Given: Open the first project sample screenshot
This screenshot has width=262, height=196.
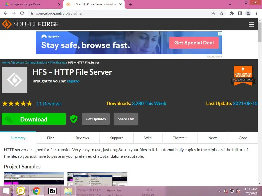Looking at the screenshot, I should point(34,179).
